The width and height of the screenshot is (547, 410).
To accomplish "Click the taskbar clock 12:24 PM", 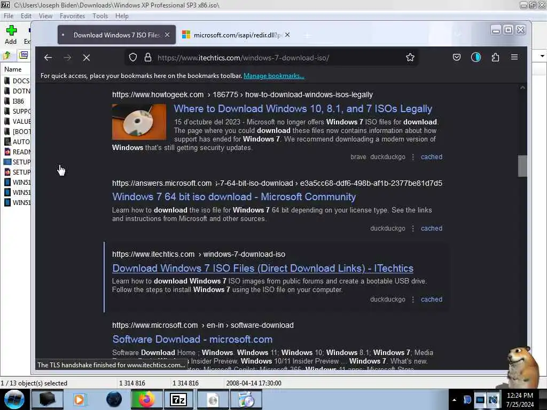I will pyautogui.click(x=520, y=396).
